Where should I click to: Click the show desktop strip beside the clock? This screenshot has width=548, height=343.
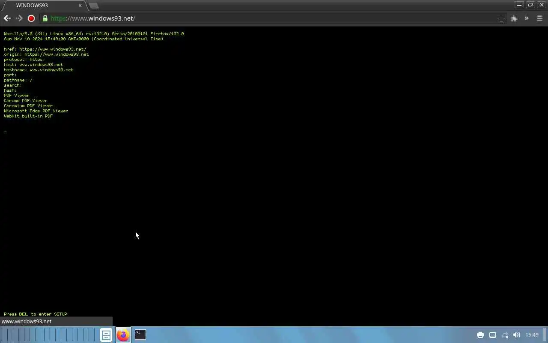point(545,334)
